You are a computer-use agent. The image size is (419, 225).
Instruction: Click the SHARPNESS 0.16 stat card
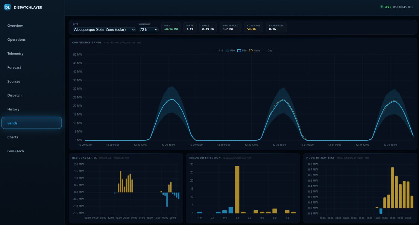click(276, 27)
